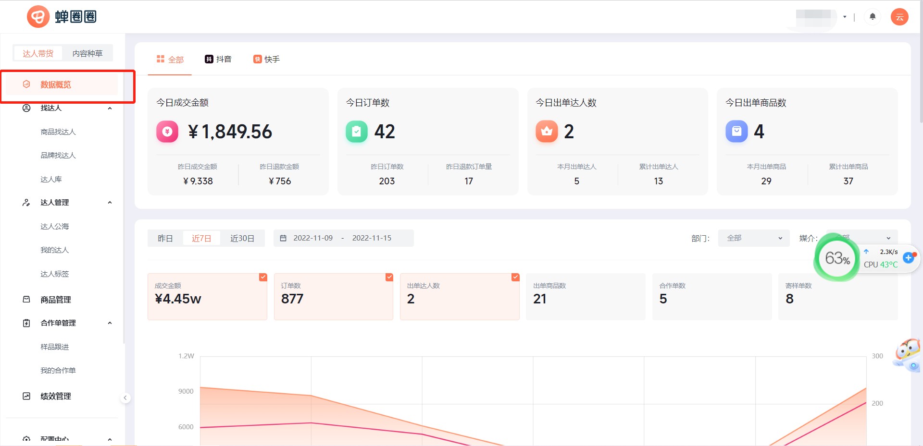
Task: Click the 数据概览 sidebar icon
Action: point(26,84)
